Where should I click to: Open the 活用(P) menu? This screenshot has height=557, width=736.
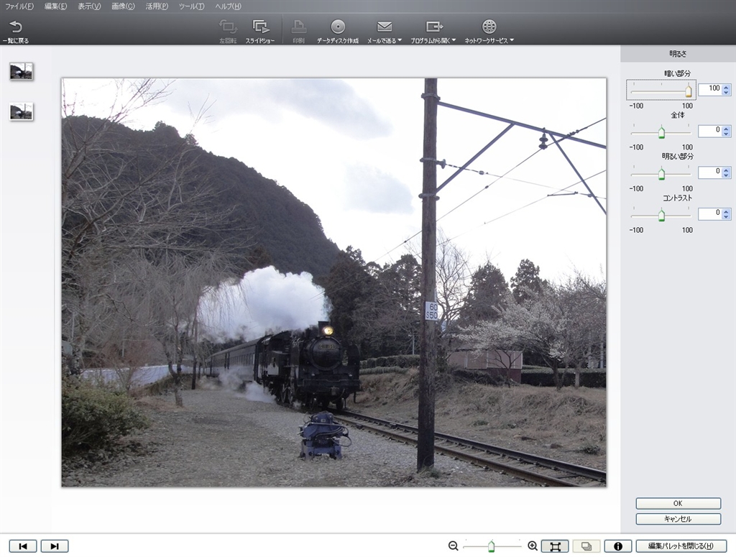pos(157,6)
